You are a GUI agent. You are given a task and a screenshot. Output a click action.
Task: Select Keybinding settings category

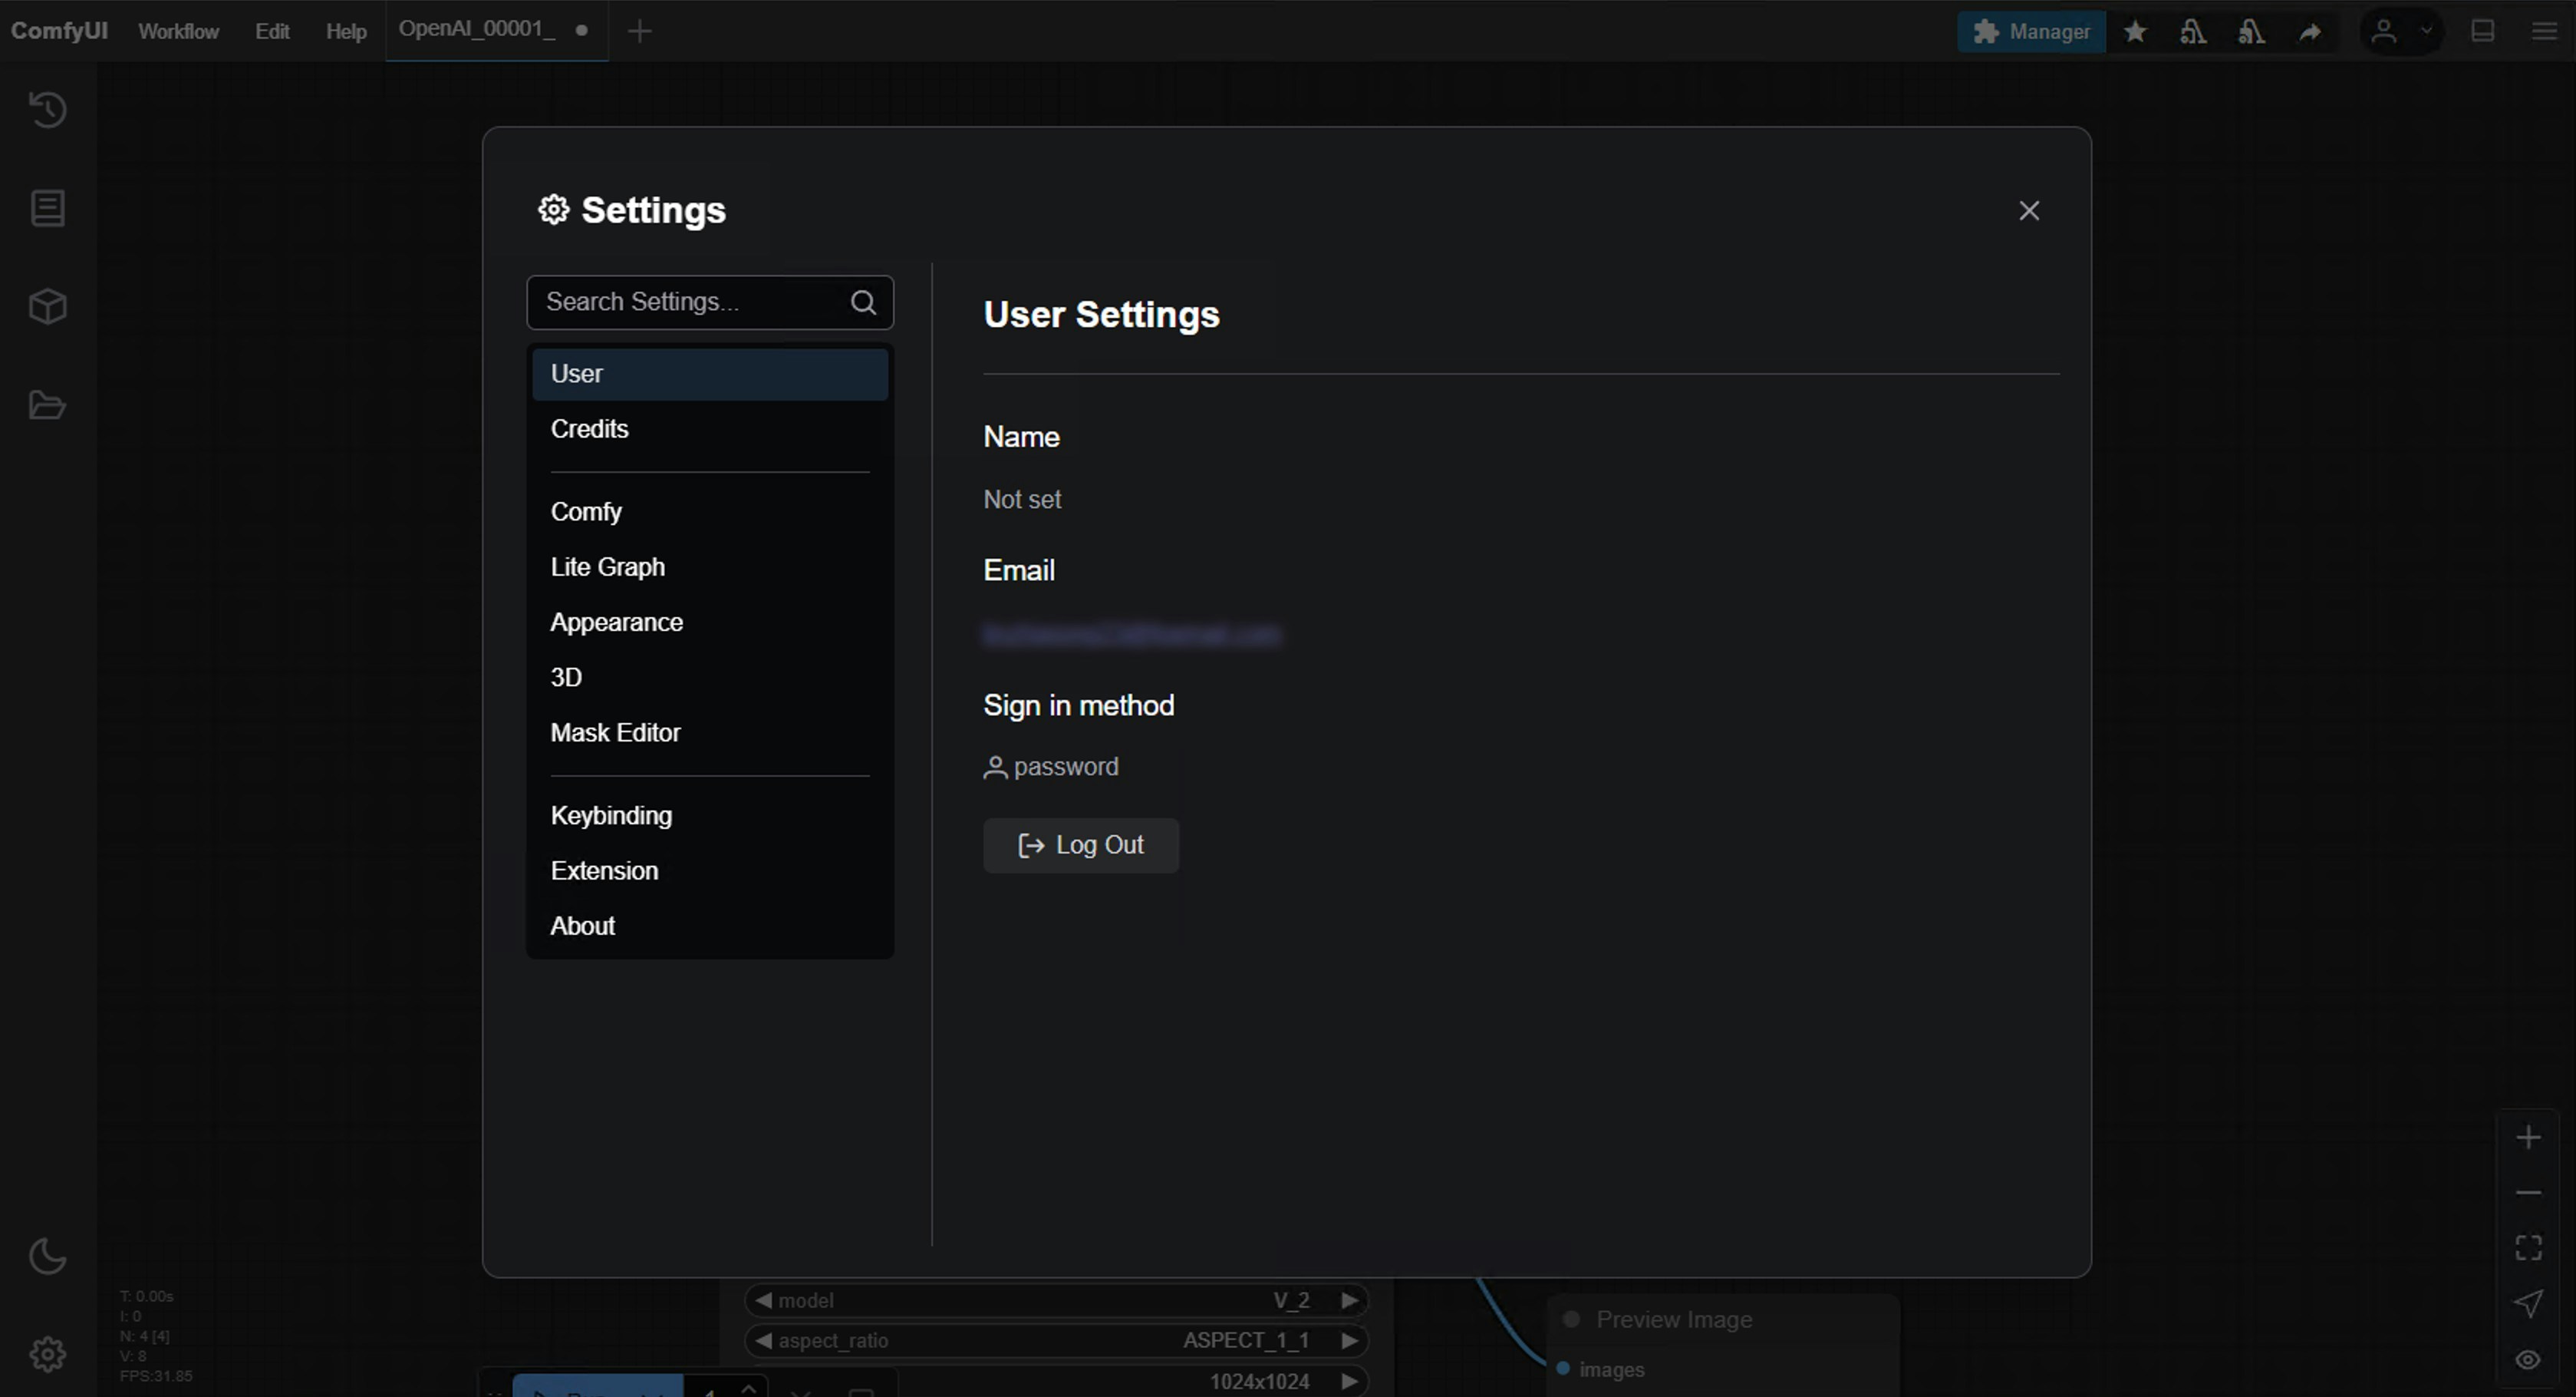(611, 816)
